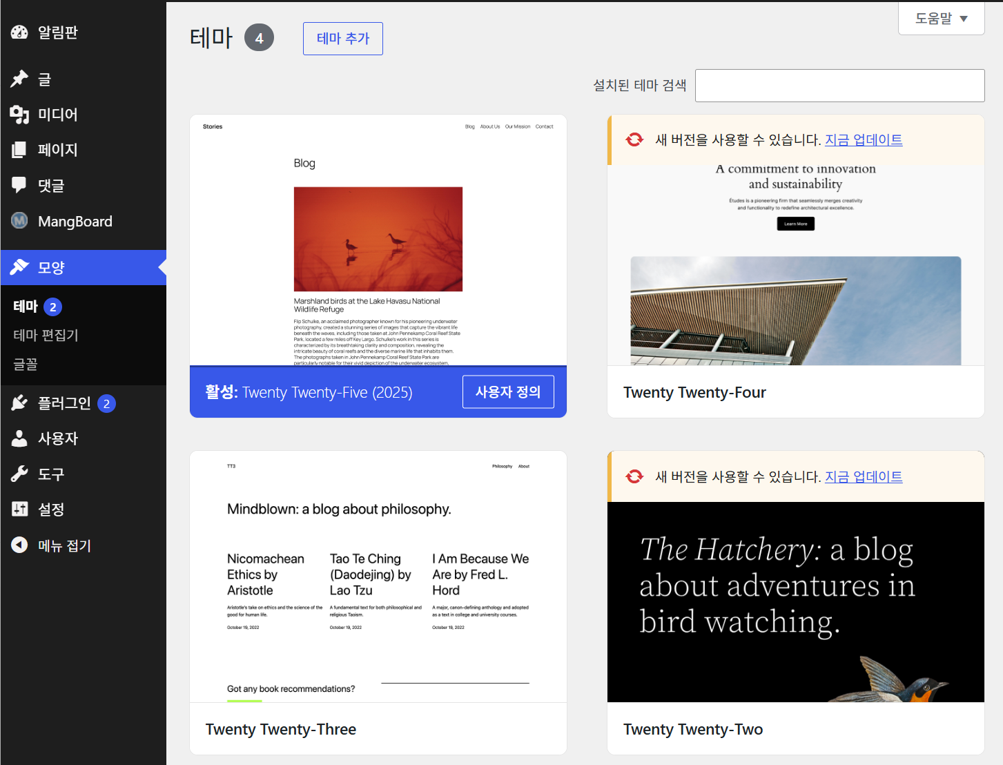Click the update badge next to 테마 submenu
Viewport: 1003px width, 765px height.
[53, 307]
